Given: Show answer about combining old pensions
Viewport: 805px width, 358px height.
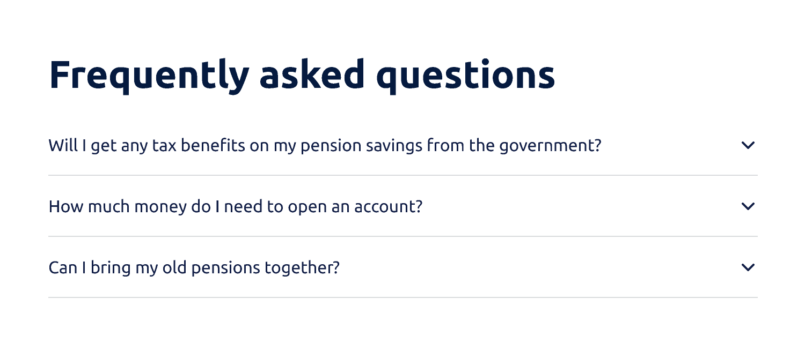Looking at the screenshot, I should click(403, 267).
